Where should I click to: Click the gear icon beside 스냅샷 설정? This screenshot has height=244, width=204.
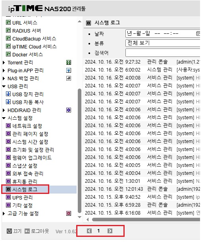pos(8,165)
